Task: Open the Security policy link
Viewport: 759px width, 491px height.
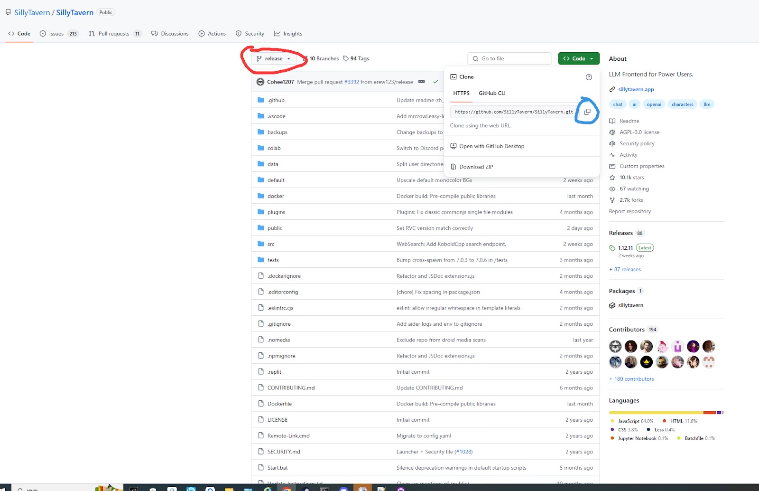Action: pos(637,143)
